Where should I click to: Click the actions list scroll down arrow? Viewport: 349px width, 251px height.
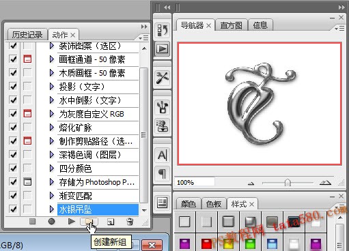[x=144, y=211]
